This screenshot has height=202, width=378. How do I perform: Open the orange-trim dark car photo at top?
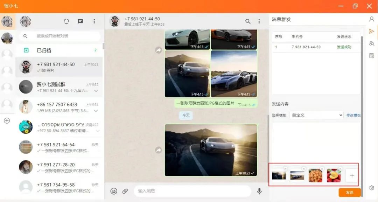pyautogui.click(x=234, y=40)
